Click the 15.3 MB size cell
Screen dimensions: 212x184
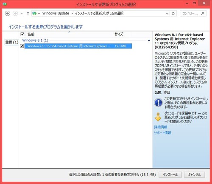click(120, 46)
